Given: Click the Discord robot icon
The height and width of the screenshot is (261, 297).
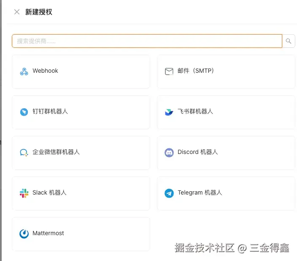Looking at the screenshot, I should pyautogui.click(x=169, y=153).
